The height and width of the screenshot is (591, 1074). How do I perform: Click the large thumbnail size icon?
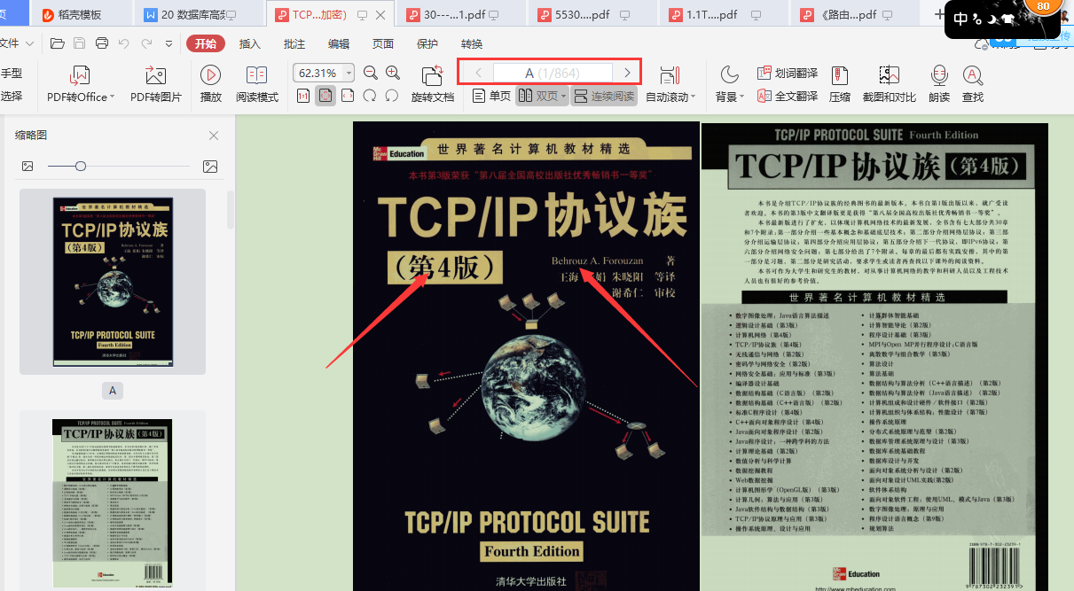coord(210,167)
